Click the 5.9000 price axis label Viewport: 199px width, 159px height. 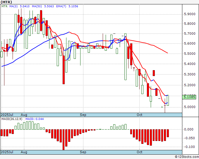click(x=190, y=14)
